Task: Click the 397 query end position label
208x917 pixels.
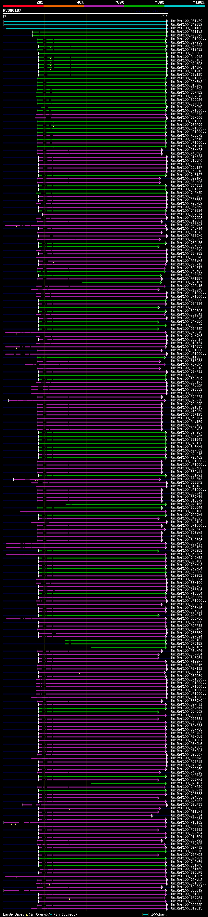Action: [x=164, y=16]
